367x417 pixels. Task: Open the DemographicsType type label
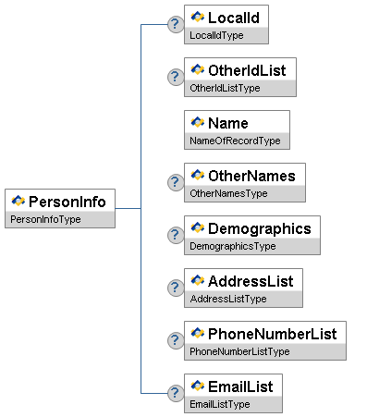[x=233, y=246]
